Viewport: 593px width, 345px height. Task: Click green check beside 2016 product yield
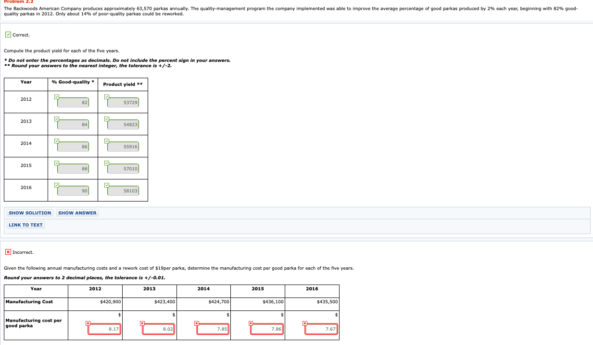click(107, 185)
